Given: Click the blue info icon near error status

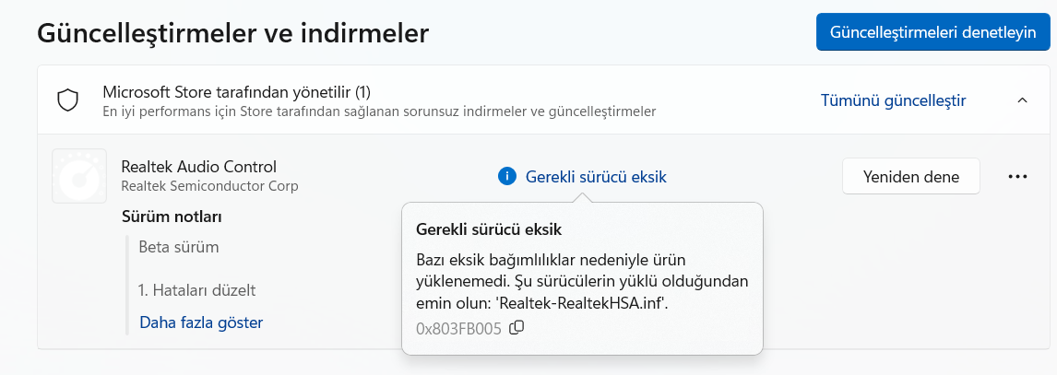Looking at the screenshot, I should pyautogui.click(x=506, y=177).
